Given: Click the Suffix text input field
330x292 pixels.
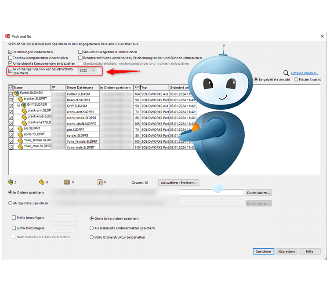Looking at the screenshot, I should click(x=64, y=229).
